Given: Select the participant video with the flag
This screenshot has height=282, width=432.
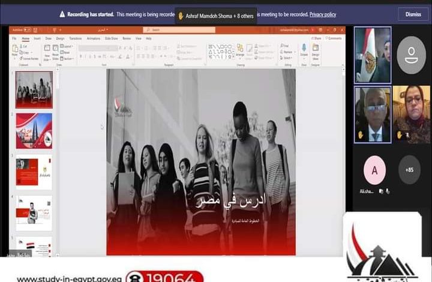Looking at the screenshot, I should click(x=373, y=55).
